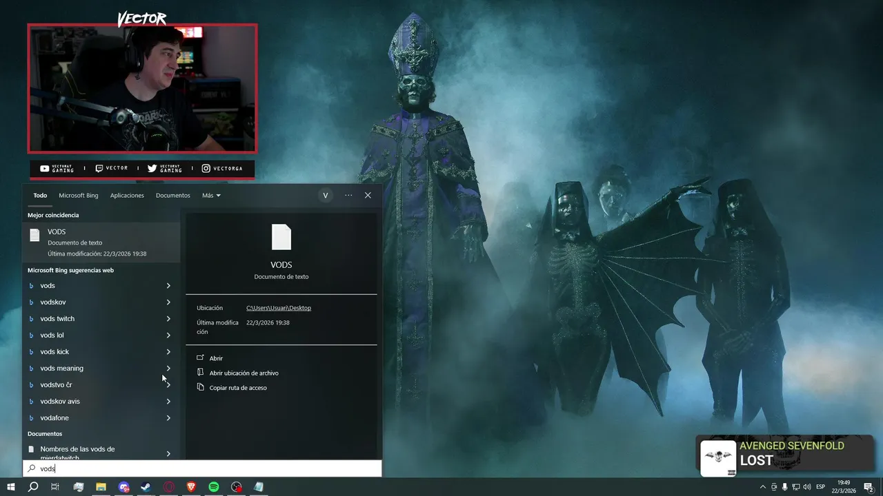Open the three-dot options menu
Viewport: 883px width, 496px height.
[348, 196]
